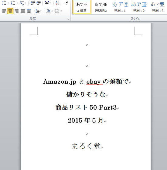The image size is (167, 170).
Task: Increase paragraph indent
Action: point(39,3)
